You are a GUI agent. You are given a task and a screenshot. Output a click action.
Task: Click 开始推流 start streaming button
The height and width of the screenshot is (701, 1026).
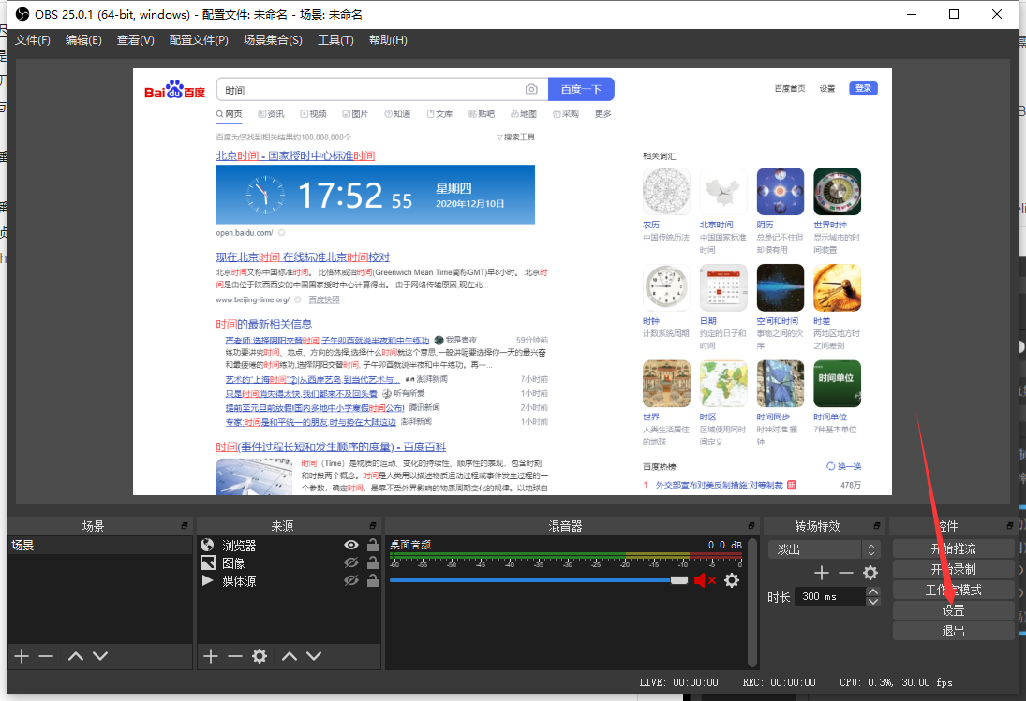point(953,548)
